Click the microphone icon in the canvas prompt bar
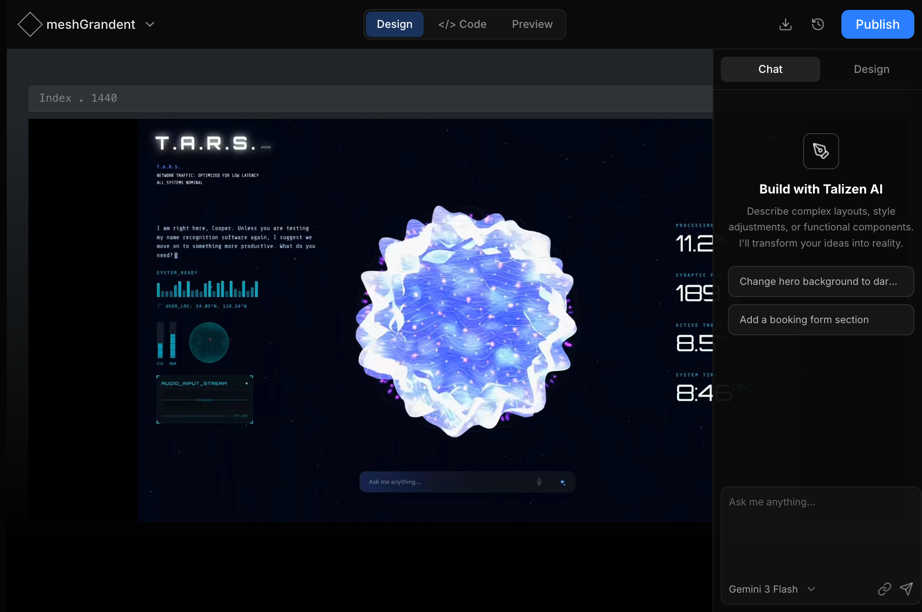This screenshot has height=612, width=922. click(x=539, y=482)
